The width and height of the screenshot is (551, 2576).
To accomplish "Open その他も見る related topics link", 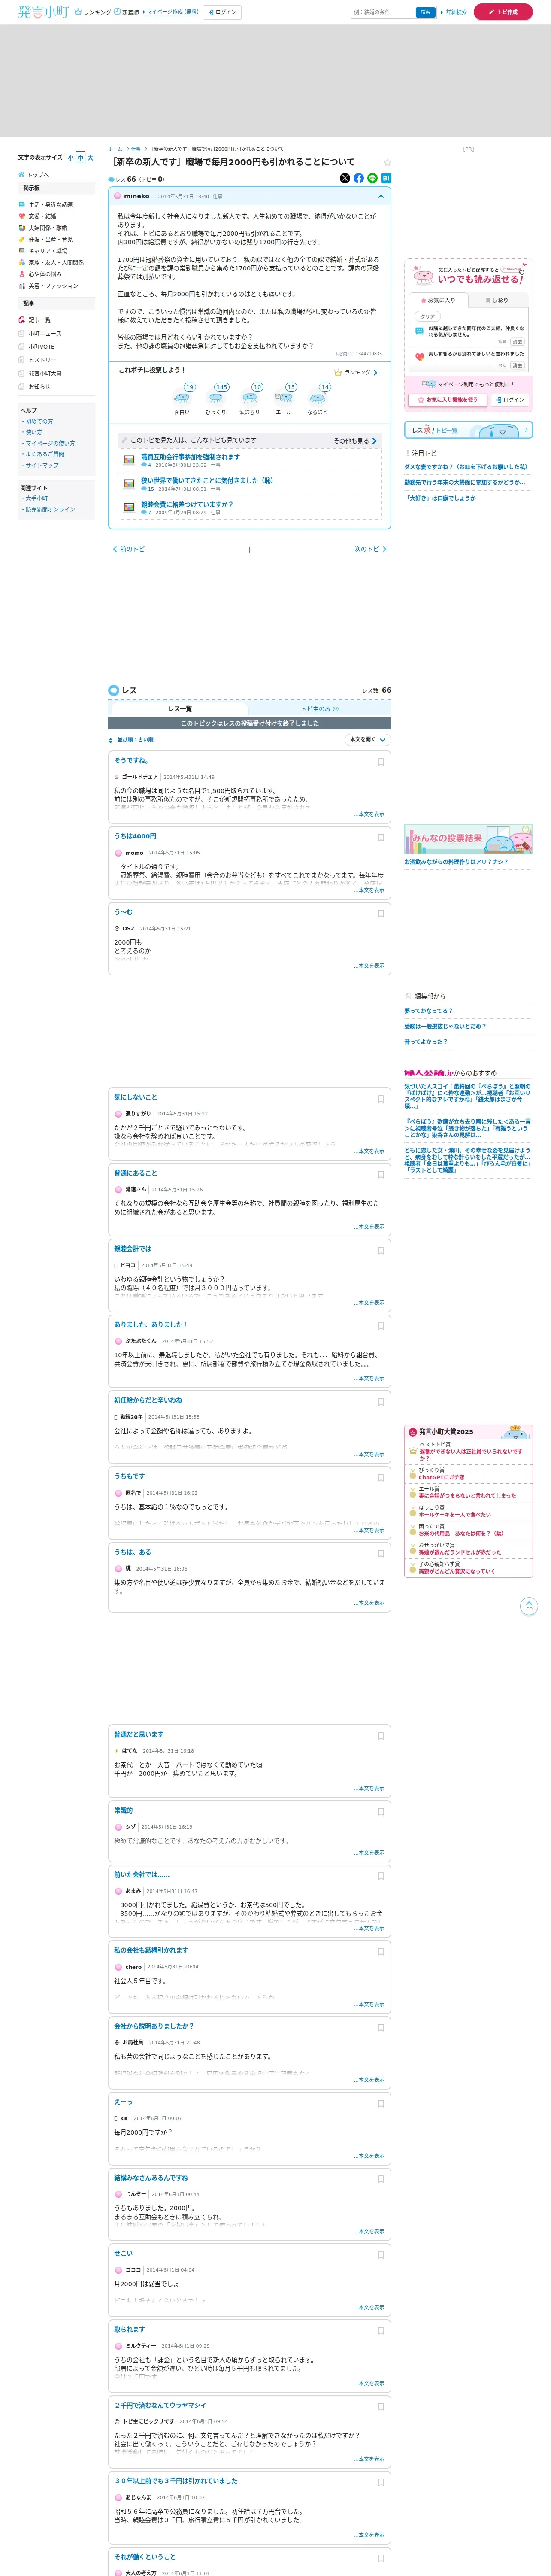I will 355,440.
